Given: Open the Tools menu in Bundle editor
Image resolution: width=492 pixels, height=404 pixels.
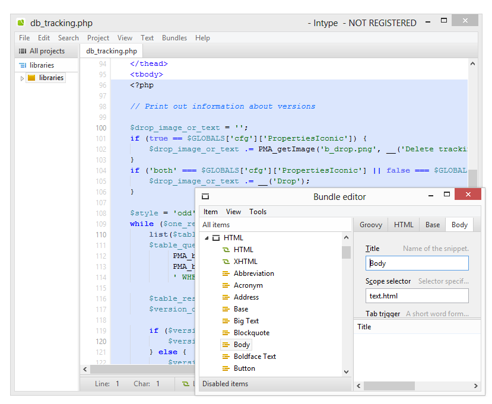Looking at the screenshot, I should click(x=258, y=212).
